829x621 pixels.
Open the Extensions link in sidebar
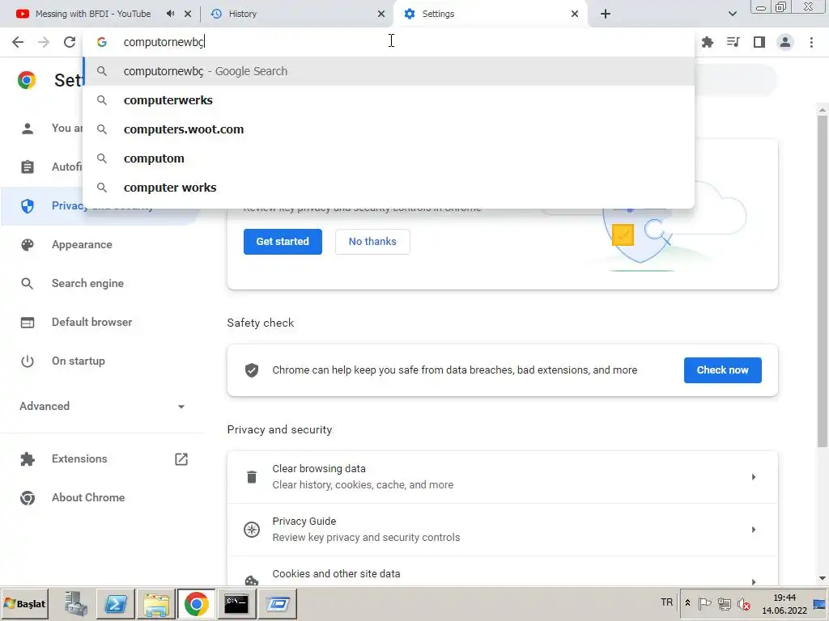click(x=79, y=459)
